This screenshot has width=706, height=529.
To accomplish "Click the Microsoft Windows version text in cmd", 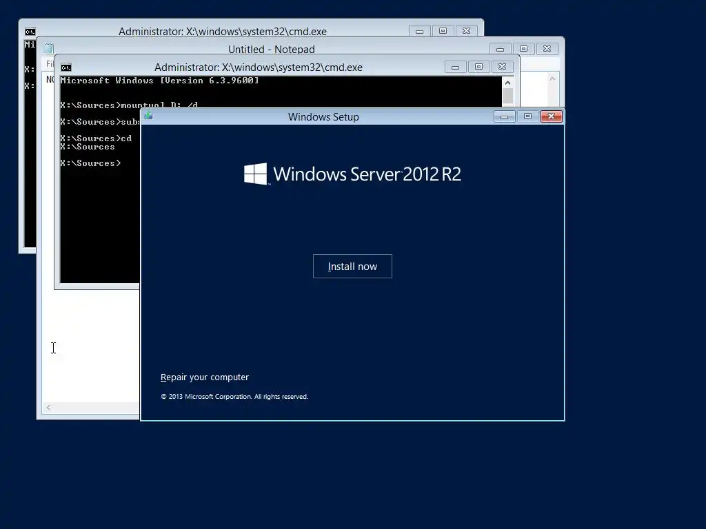I will (x=160, y=81).
